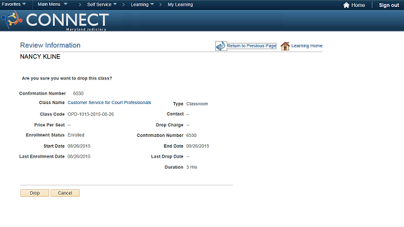Image resolution: width=404 pixels, height=227 pixels.
Task: Select the Contact label
Action: (175, 114)
